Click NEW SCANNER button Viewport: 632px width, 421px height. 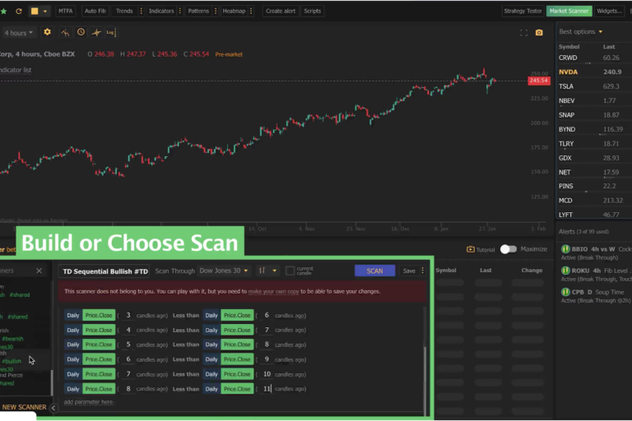coord(24,407)
